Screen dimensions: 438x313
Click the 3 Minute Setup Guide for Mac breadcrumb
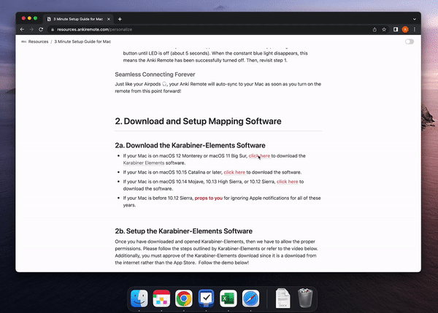[82, 42]
